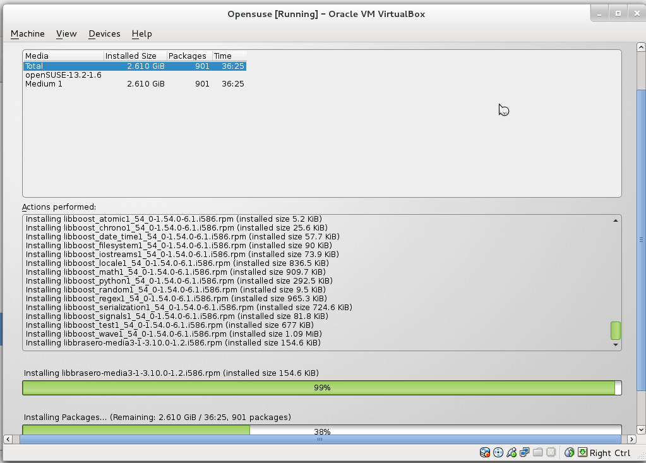Open the Machine menu
The image size is (646, 463).
[27, 33]
